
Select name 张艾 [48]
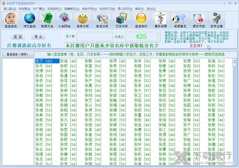point(47,61)
